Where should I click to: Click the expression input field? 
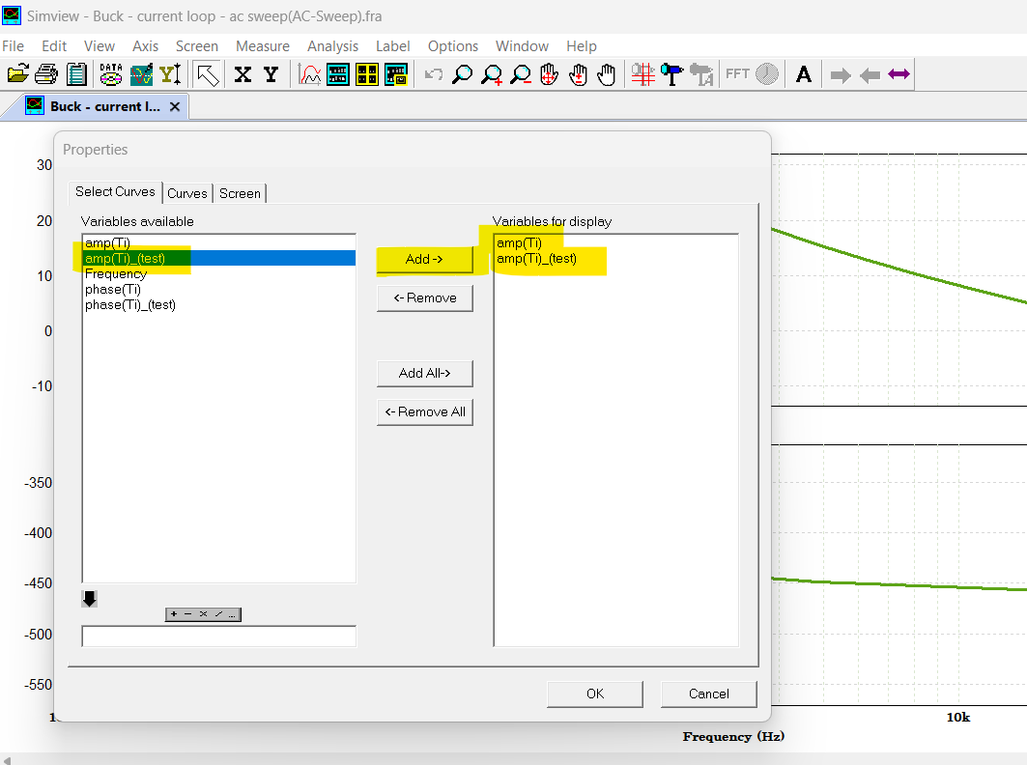[218, 636]
